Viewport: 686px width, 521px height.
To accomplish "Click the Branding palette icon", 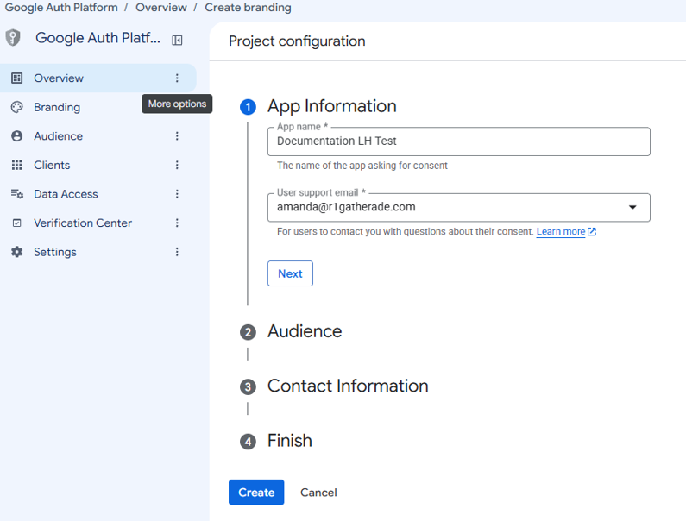I will pos(16,107).
